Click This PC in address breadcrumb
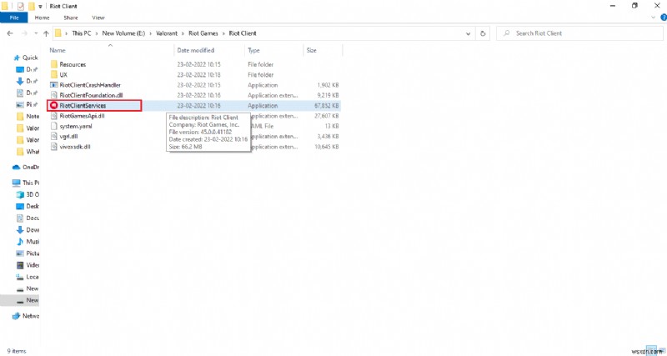Screen dimensions: 667x356 pos(81,33)
